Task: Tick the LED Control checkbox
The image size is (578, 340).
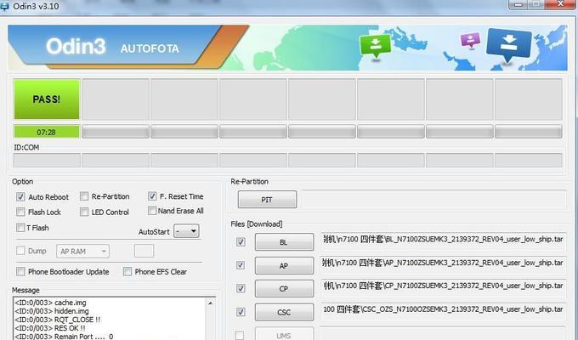Action: (84, 212)
